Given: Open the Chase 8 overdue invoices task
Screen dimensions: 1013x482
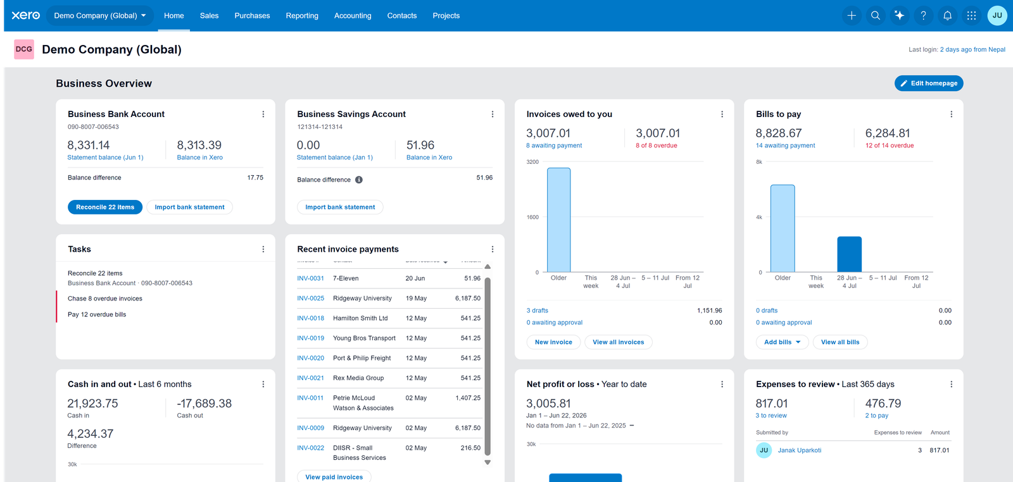Looking at the screenshot, I should coord(105,299).
